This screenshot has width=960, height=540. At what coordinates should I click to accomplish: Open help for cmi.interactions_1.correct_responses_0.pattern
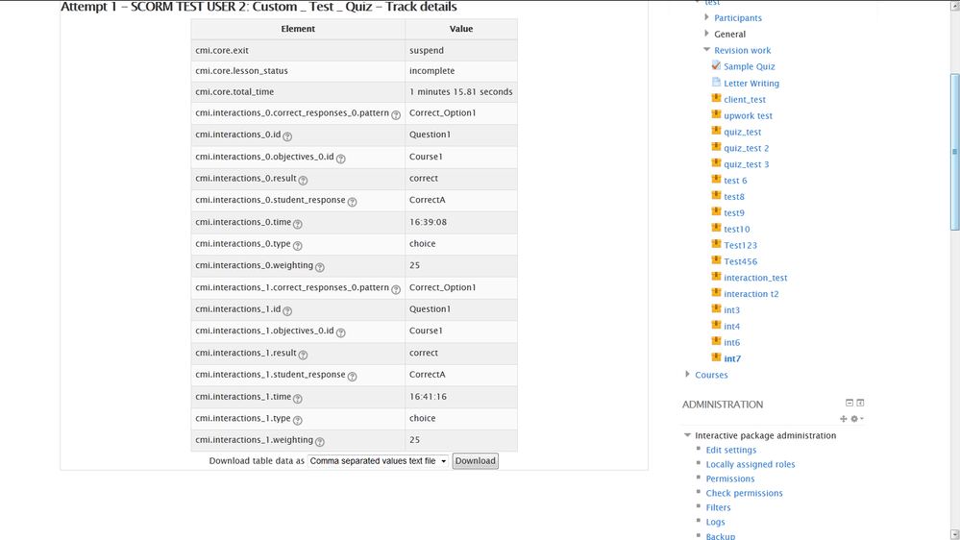click(396, 289)
